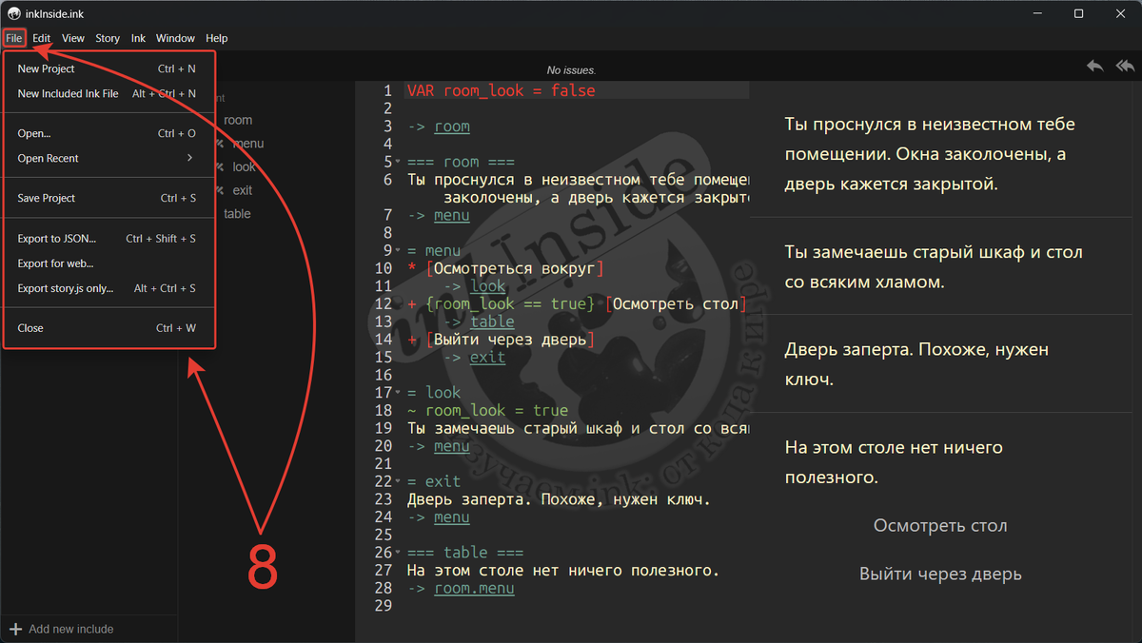Jump to 'room' knot in sidebar list
Image resolution: width=1142 pixels, height=643 pixels.
tap(238, 120)
